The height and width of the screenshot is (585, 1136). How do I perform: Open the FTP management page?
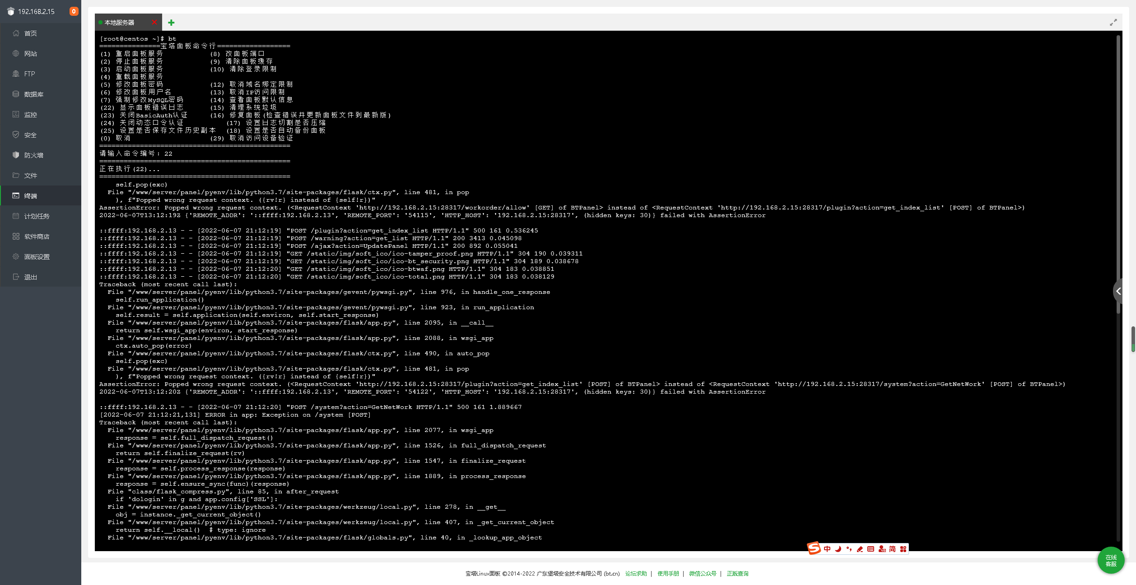(29, 74)
